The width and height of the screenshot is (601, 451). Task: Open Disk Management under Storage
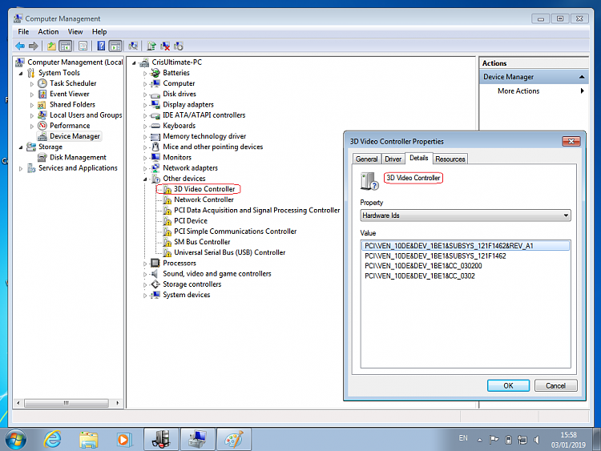(78, 158)
